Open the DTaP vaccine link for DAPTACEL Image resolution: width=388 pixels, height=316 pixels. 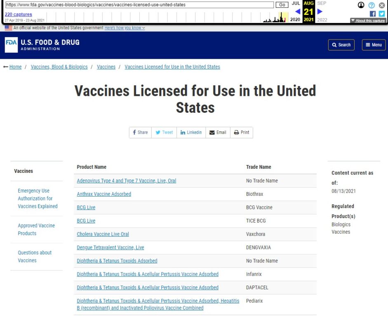tap(148, 287)
